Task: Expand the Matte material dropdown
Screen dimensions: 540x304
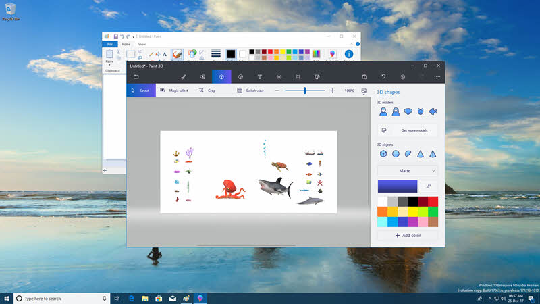Action: pos(408,171)
